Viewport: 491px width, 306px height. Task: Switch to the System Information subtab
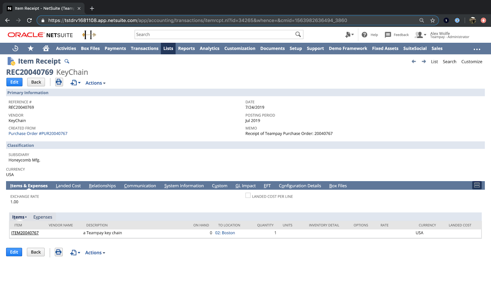pyautogui.click(x=184, y=186)
